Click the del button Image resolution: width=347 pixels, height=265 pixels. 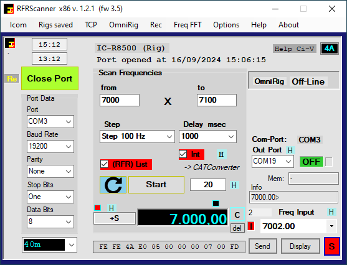click(237, 228)
